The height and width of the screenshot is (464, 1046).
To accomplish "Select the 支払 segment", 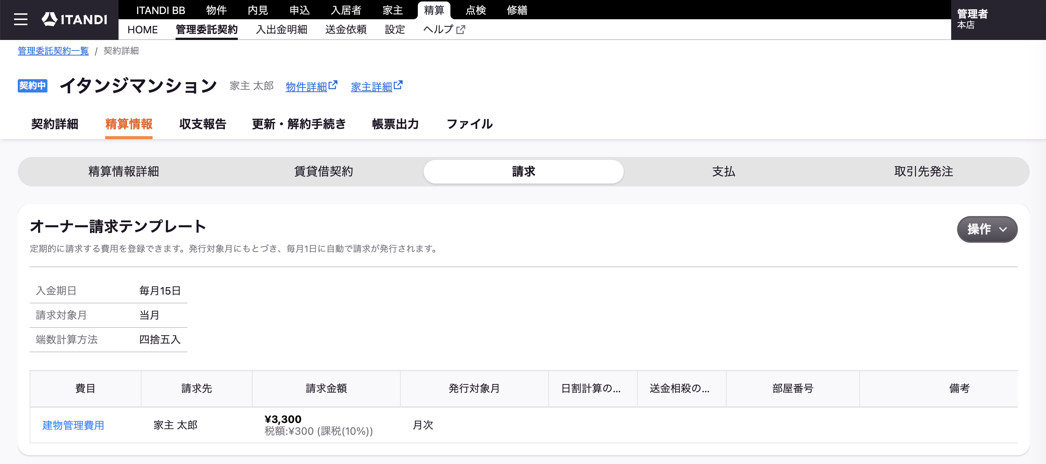I will pos(724,172).
